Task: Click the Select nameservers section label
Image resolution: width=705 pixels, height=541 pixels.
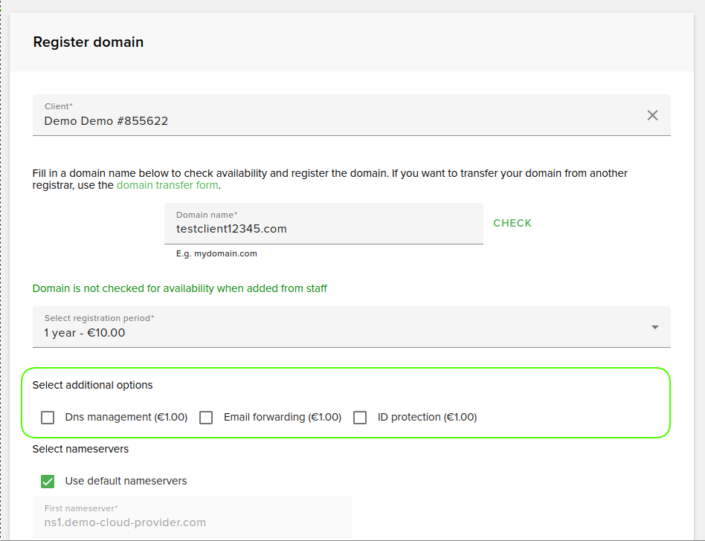Action: (x=78, y=449)
